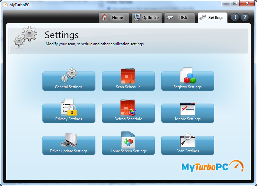
Task: Open help with the question mark icon
Action: [x=245, y=17]
